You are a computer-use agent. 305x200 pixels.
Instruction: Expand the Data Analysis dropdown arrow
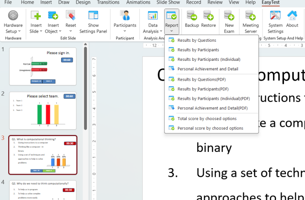pyautogui.click(x=161, y=31)
